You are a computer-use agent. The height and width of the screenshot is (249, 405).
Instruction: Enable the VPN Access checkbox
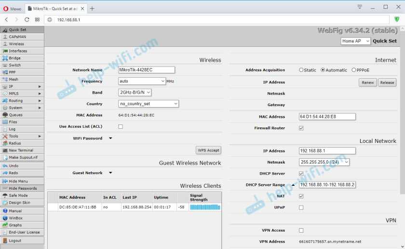click(x=301, y=231)
